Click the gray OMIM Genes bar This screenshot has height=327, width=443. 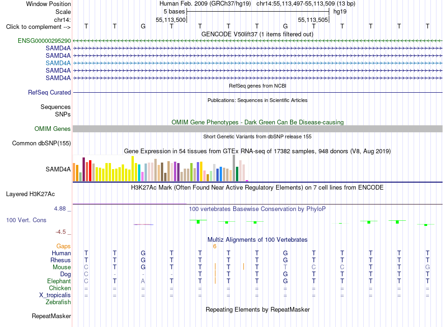coord(257,129)
